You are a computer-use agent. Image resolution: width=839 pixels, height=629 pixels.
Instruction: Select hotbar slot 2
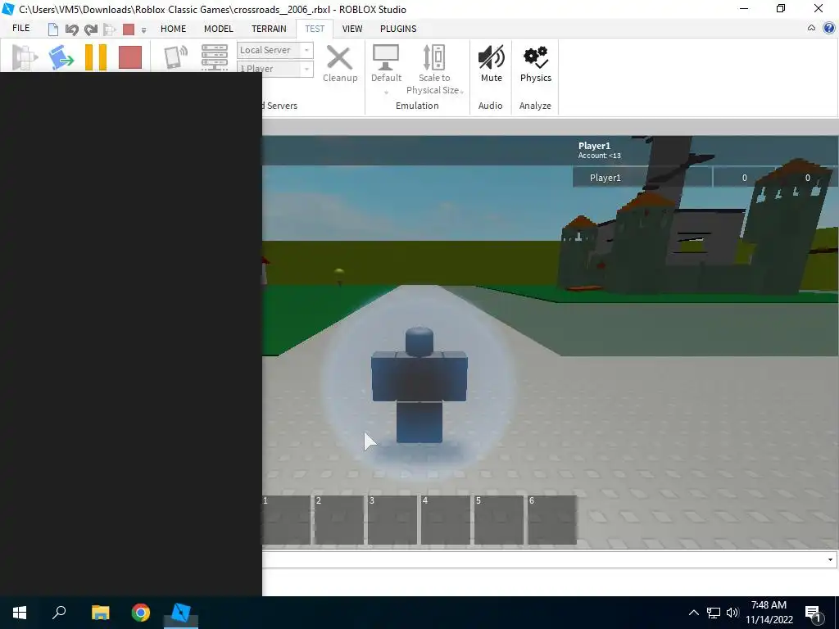pos(339,520)
